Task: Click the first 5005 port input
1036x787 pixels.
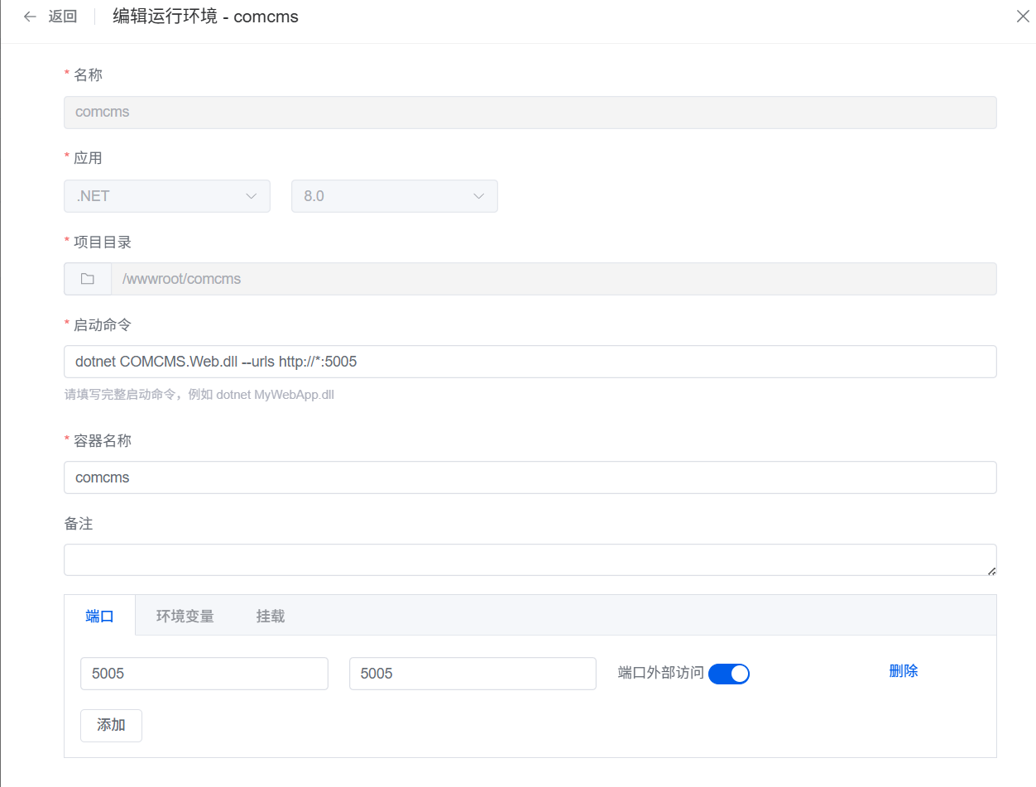Action: 204,674
